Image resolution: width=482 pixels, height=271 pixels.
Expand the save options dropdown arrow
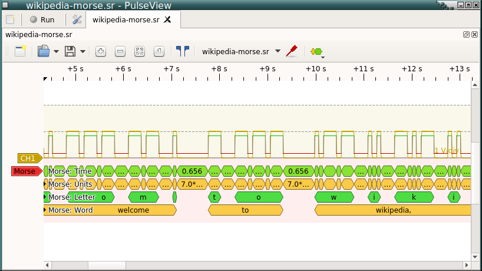coord(82,51)
